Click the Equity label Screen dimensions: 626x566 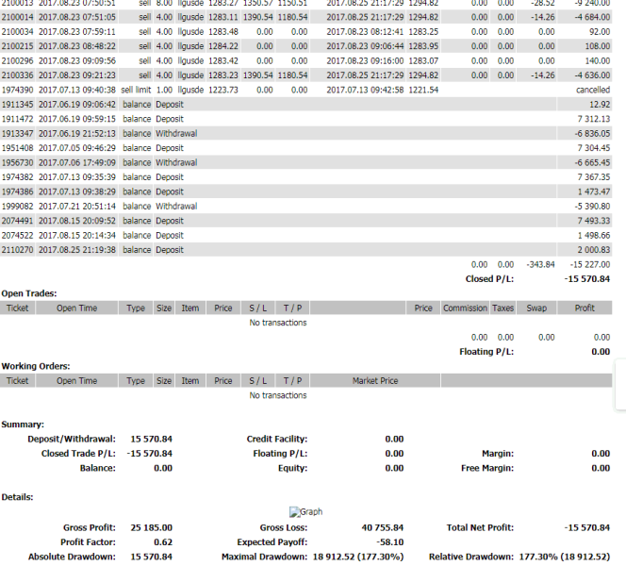292,468
